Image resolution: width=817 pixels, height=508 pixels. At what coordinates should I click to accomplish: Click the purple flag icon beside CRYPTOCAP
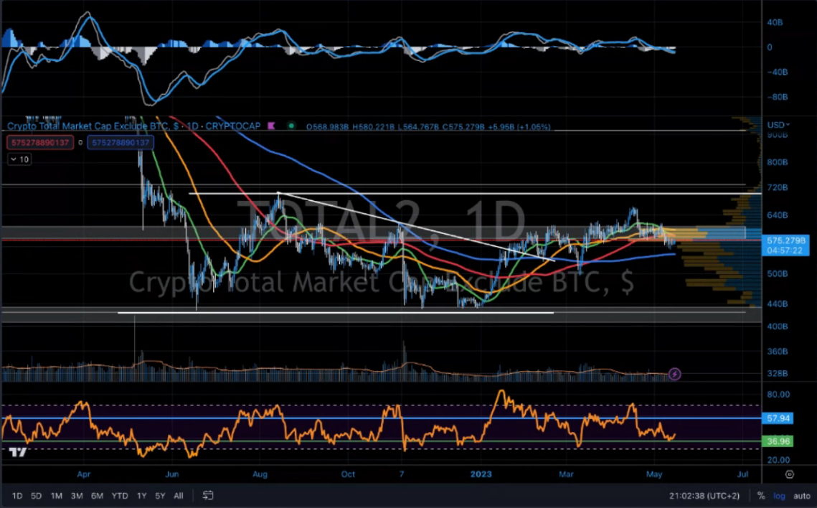click(270, 126)
